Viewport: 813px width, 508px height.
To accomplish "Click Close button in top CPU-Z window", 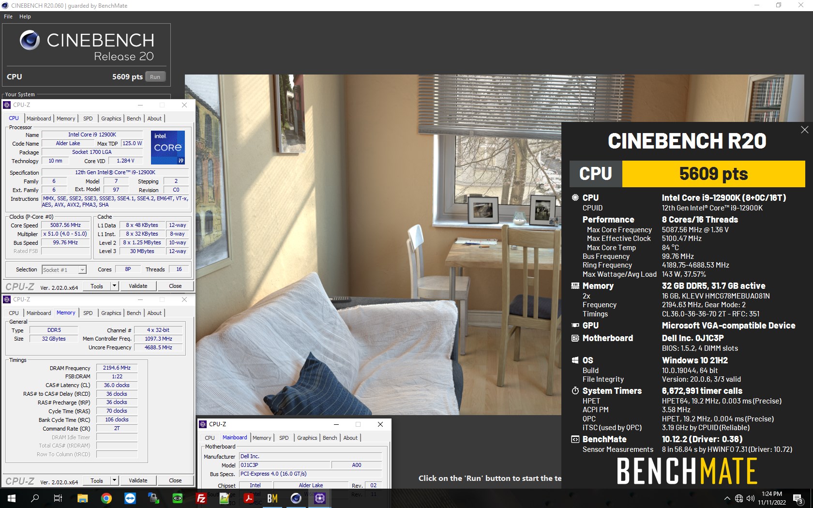I will (175, 286).
